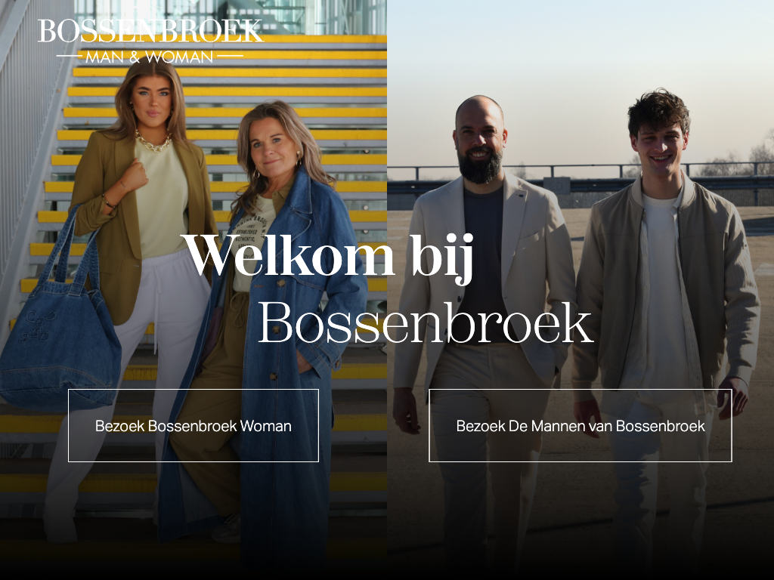
Task: Click the rooftop railing behind the men
Action: click(x=580, y=170)
